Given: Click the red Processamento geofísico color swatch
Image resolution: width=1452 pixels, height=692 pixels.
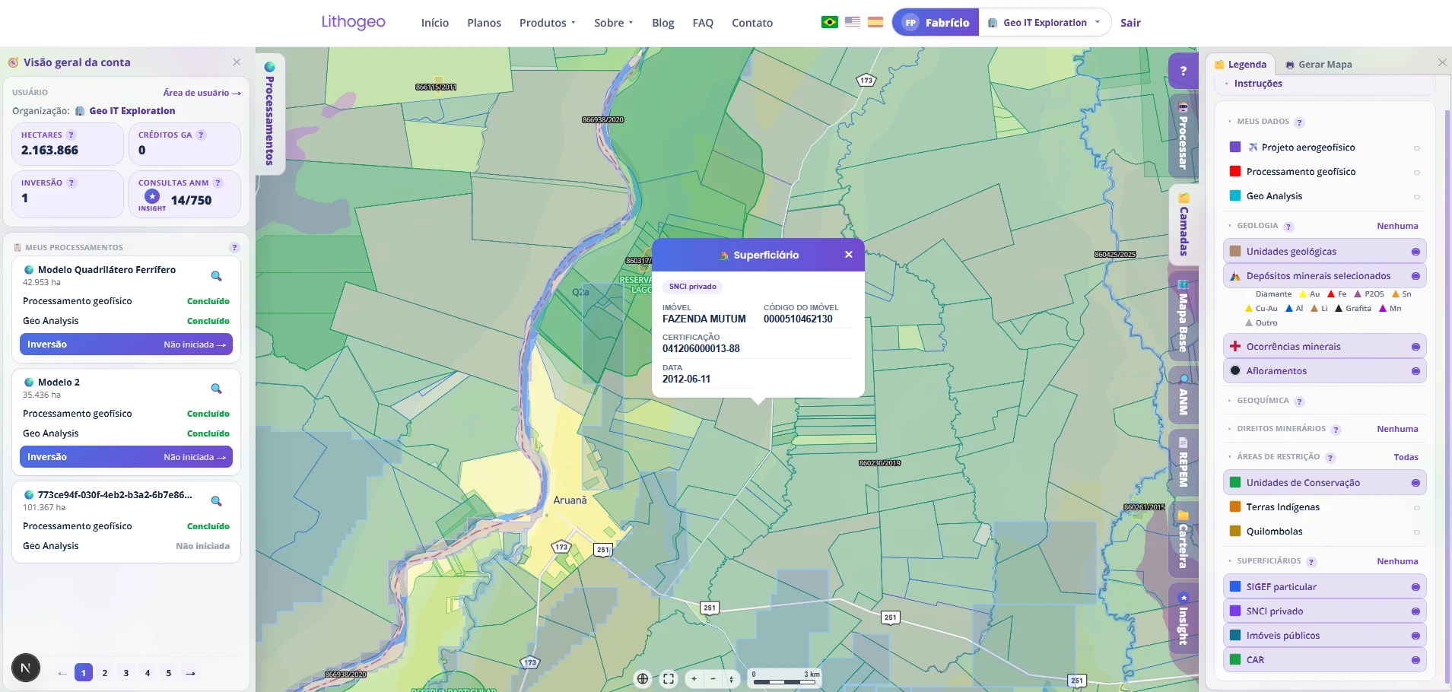Looking at the screenshot, I should (1235, 172).
